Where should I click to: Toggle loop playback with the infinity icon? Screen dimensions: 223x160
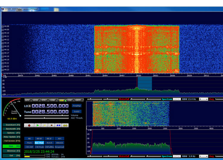coord(65,125)
